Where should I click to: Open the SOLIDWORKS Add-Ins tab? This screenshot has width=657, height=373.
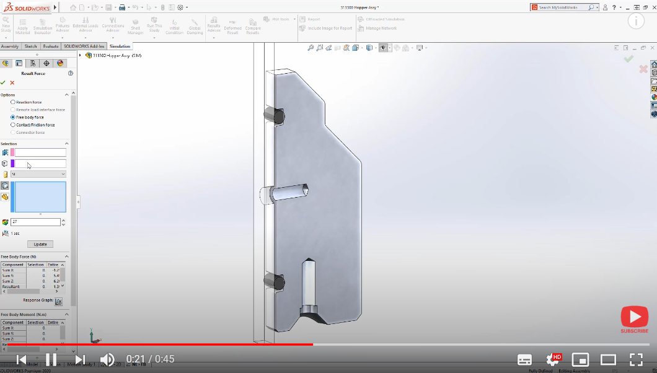[x=83, y=46]
